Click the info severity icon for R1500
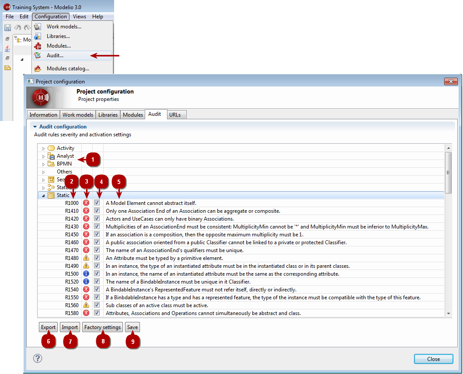463x374 pixels. [86, 274]
